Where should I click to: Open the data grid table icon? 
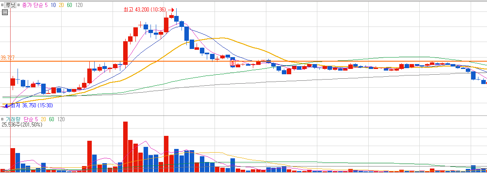click(x=4, y=12)
